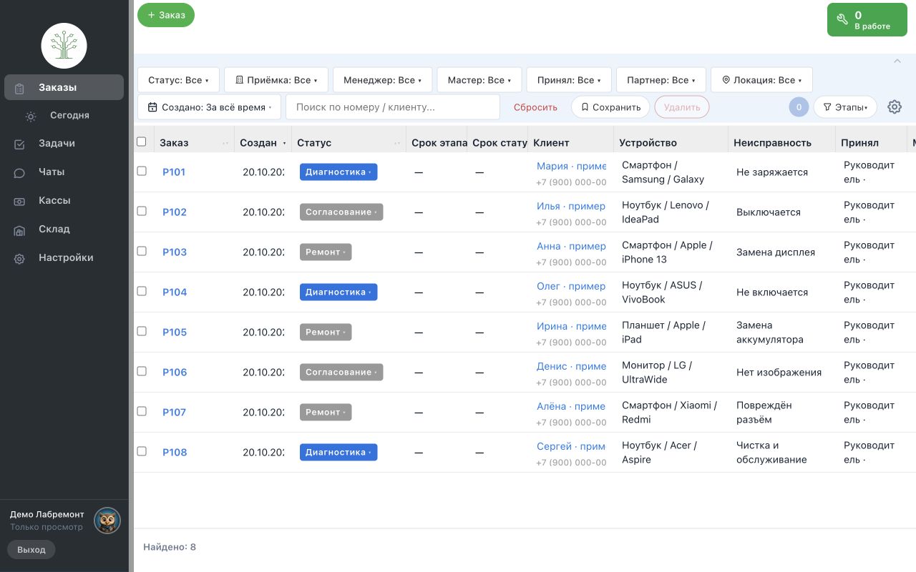Sort orders by the Создан column header

click(x=263, y=142)
